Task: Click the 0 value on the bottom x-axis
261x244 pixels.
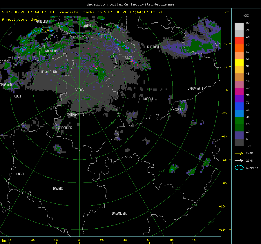Action: coord(79,240)
